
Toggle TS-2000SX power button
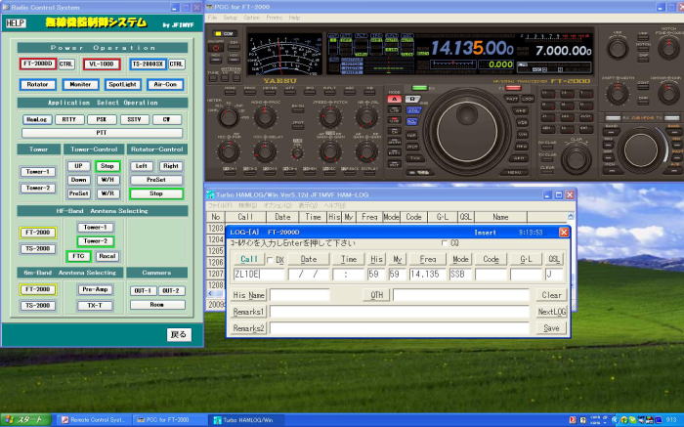[x=148, y=64]
